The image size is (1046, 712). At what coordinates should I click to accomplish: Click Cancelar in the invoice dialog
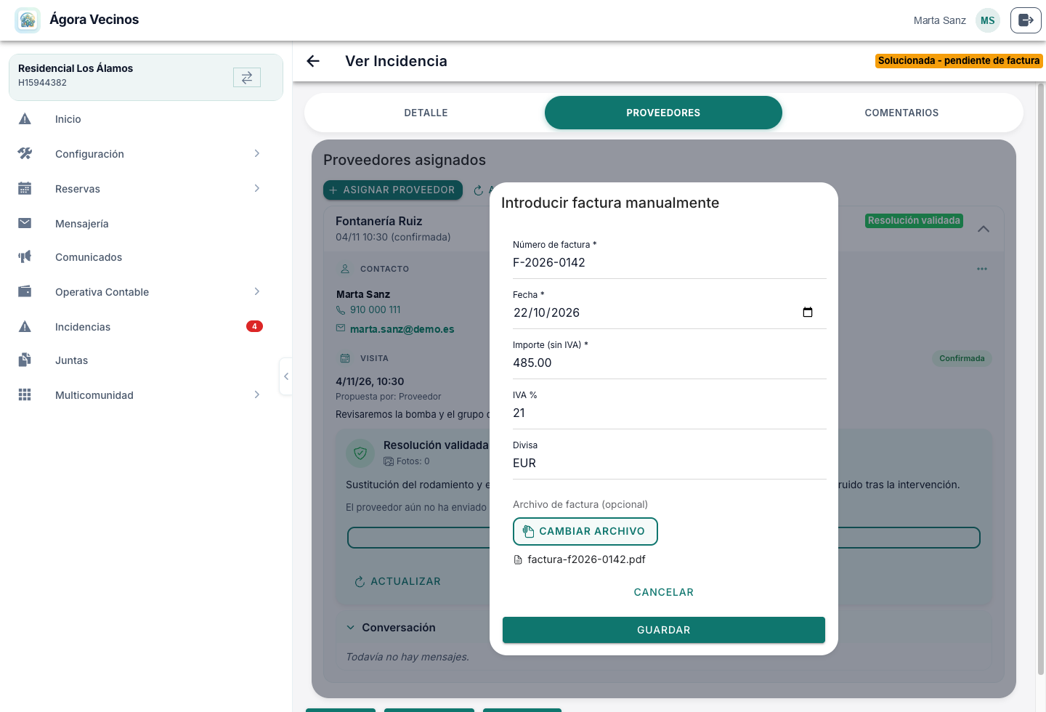tap(664, 592)
